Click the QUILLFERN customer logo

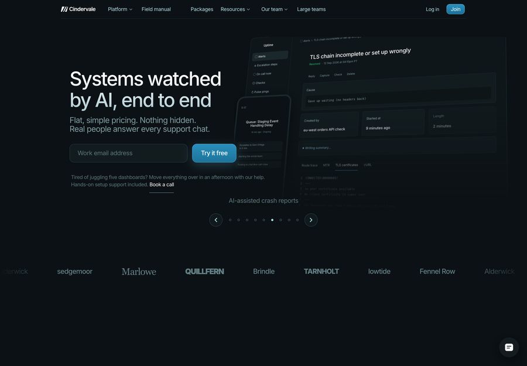(x=204, y=271)
